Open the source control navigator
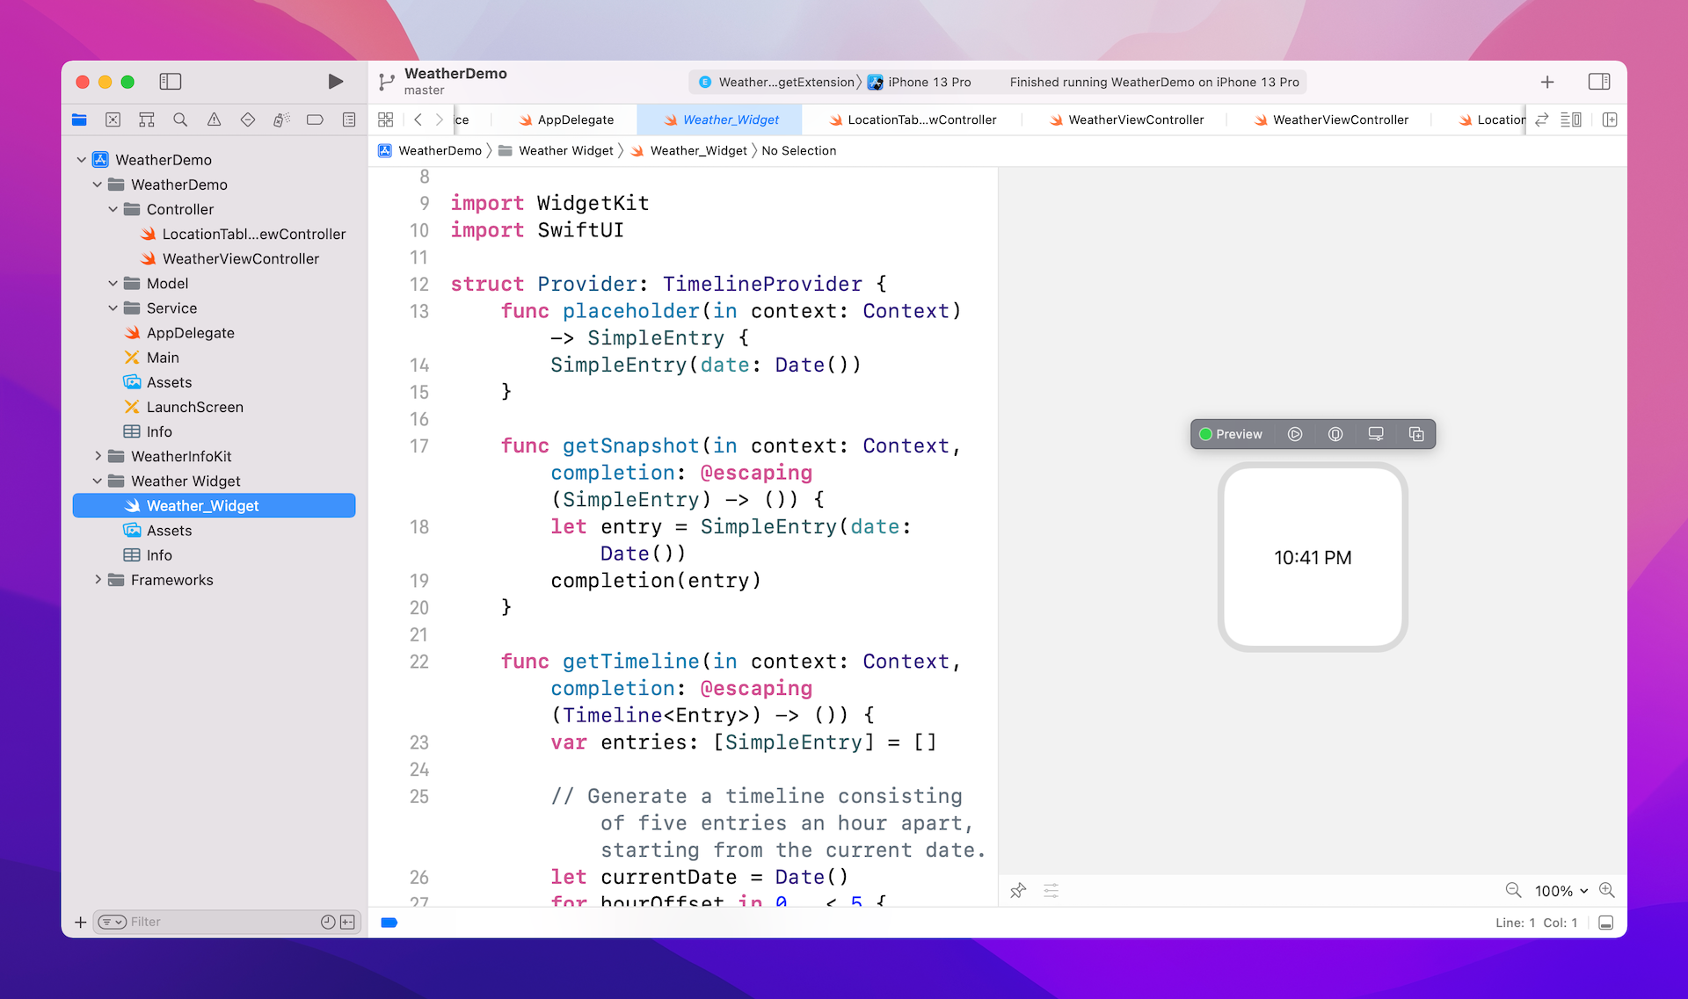 pyautogui.click(x=113, y=119)
